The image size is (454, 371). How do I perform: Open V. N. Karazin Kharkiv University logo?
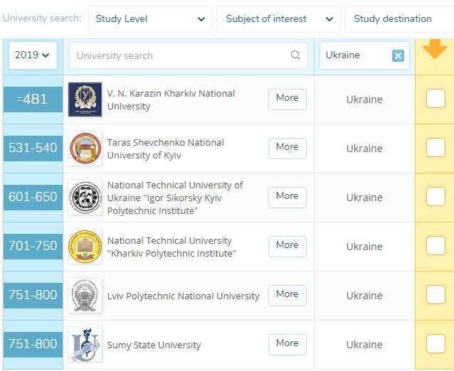coord(85,100)
